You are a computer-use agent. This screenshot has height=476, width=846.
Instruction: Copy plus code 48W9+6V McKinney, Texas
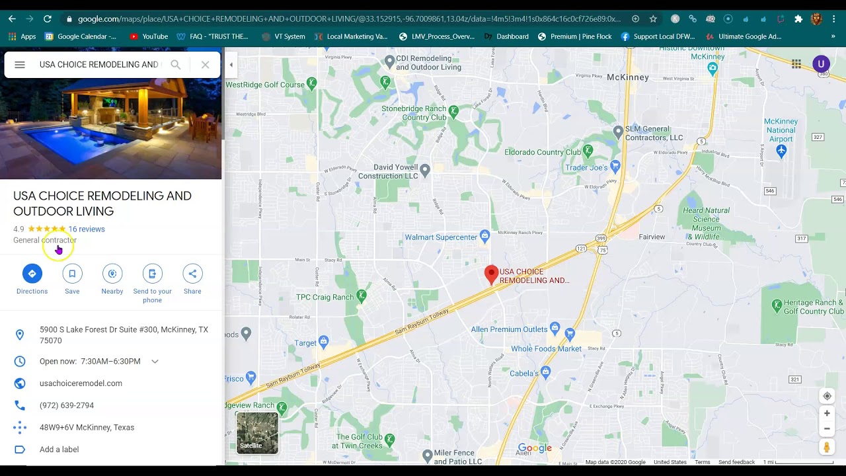87,428
